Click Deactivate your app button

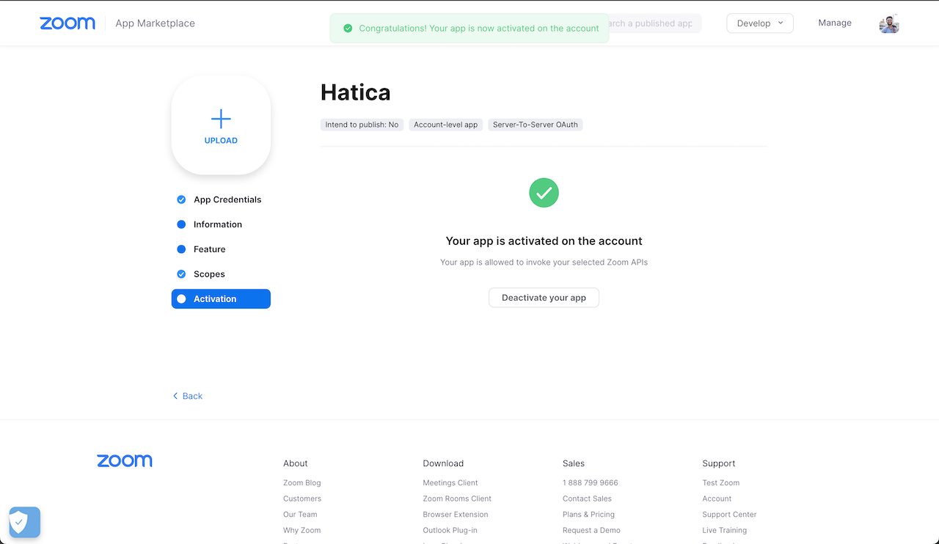544,298
